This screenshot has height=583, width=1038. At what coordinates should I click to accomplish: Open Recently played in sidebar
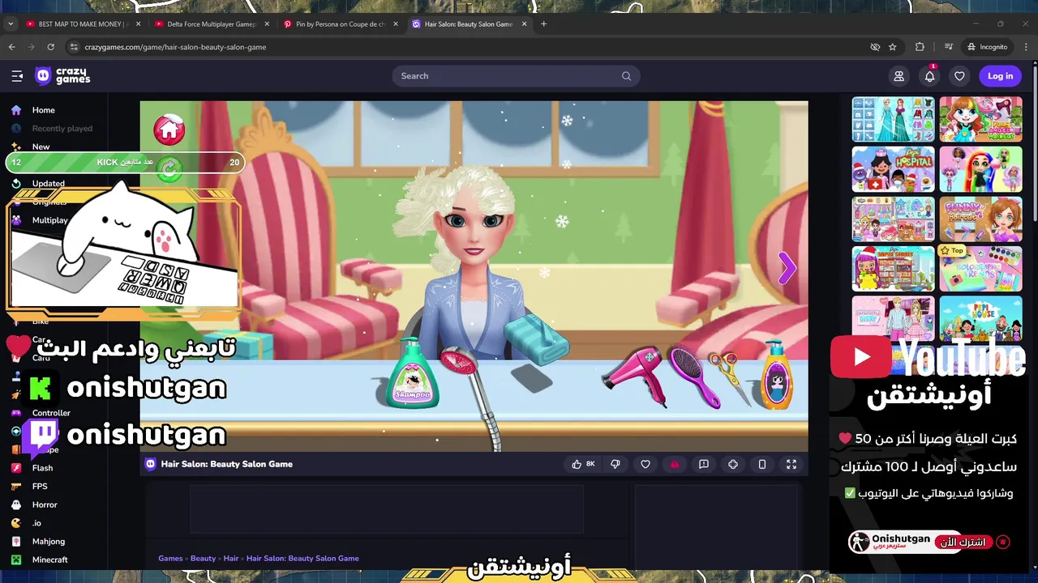[x=54, y=129]
